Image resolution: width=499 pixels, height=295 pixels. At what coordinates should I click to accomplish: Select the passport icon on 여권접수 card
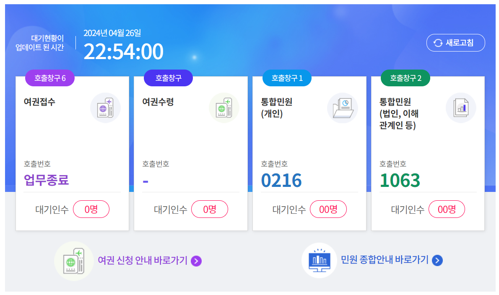click(105, 108)
